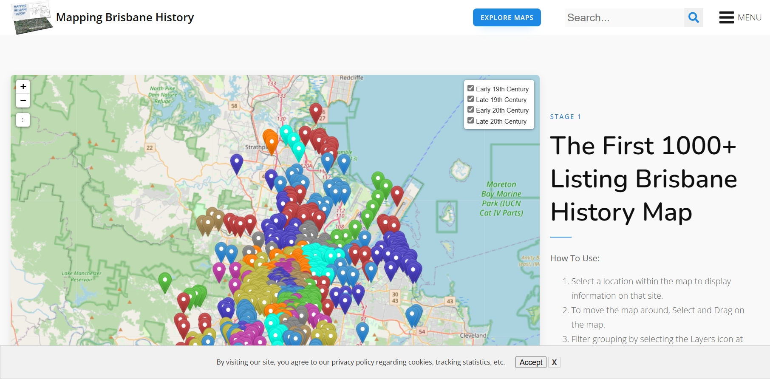Click into the Search input field

click(624, 18)
